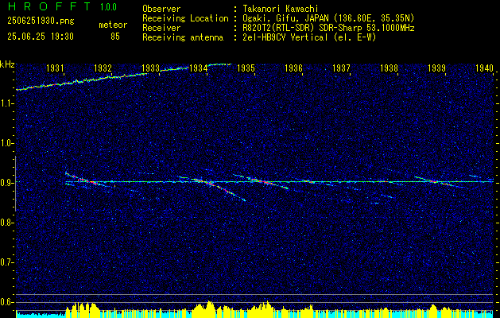Click time marker 1936

(293, 68)
